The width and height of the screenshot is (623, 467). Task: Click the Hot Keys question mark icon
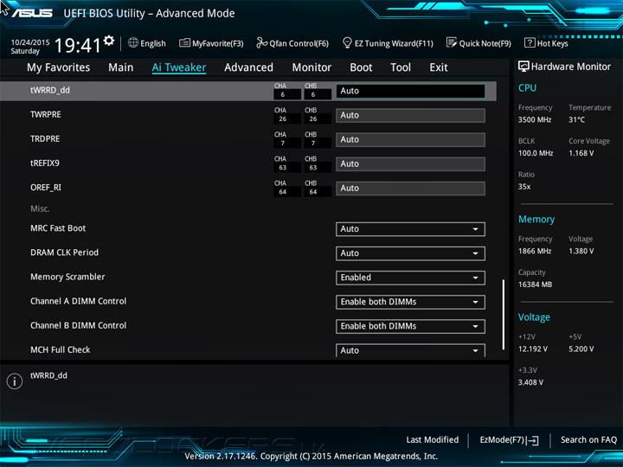click(530, 42)
